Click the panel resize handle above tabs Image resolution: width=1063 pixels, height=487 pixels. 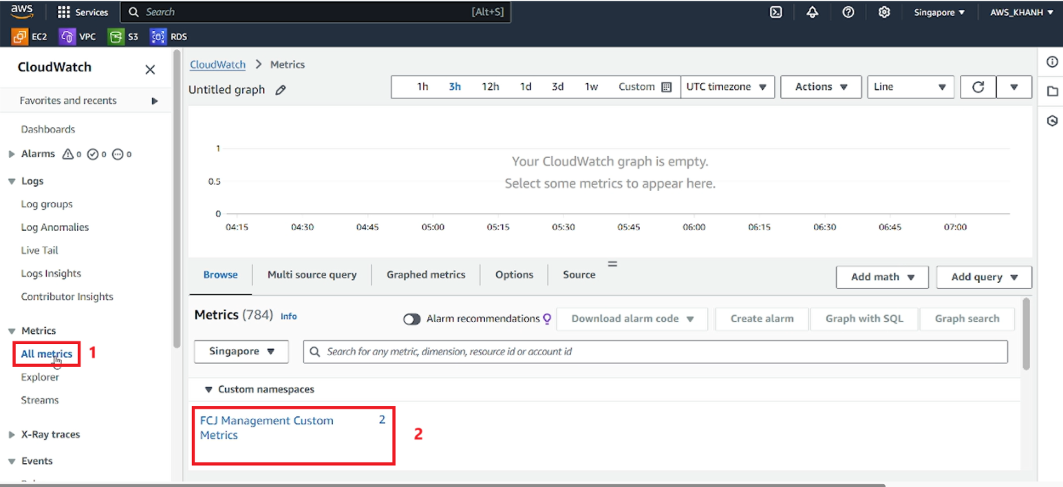[612, 263]
